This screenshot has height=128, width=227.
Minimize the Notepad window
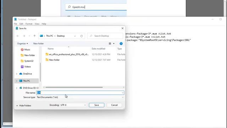coord(212,19)
